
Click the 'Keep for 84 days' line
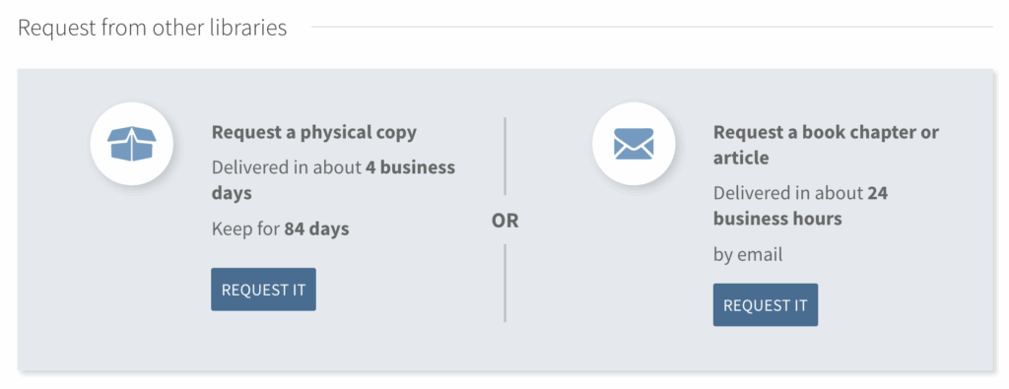[281, 228]
